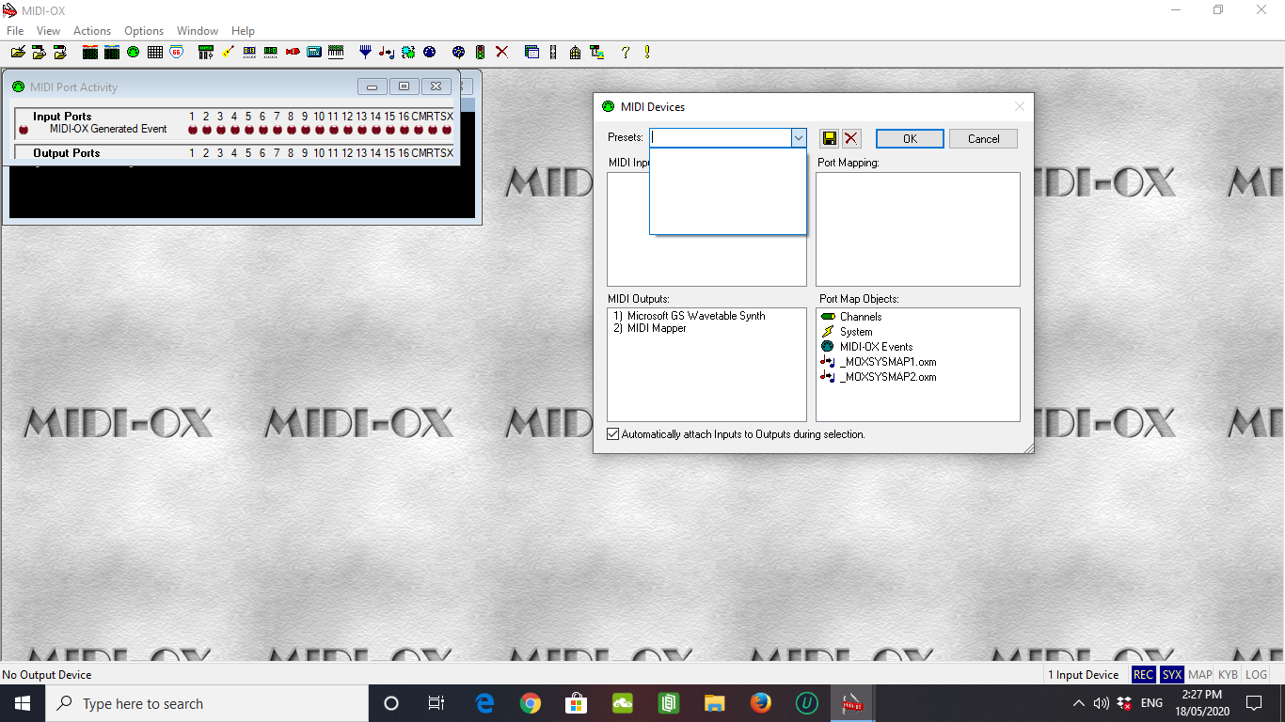
Task: Open the Options menu
Action: click(144, 31)
